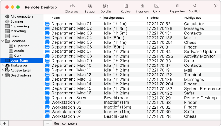Click the Department Server computer icon
221x127 pixels.
[x=47, y=98]
